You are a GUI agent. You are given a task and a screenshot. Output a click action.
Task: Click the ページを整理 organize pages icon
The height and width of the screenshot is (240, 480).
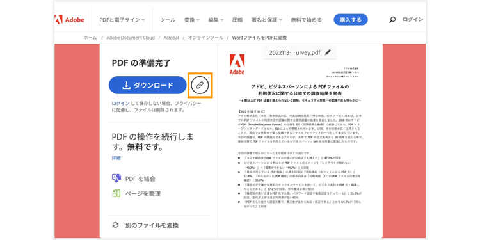(x=116, y=193)
